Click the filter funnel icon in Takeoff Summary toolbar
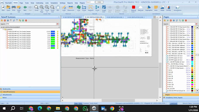 tap(11, 20)
